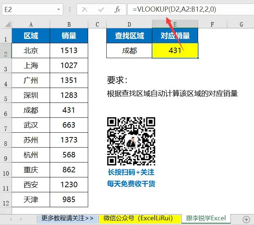Click the 每天免费收干货 caption text

pos(131,184)
